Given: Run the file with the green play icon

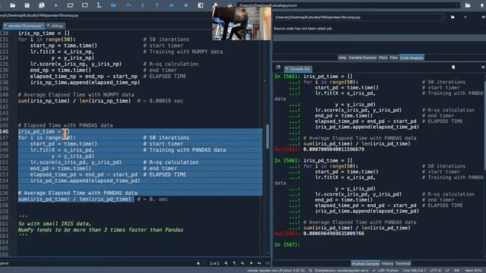Looking at the screenshot, I should 55,5.
